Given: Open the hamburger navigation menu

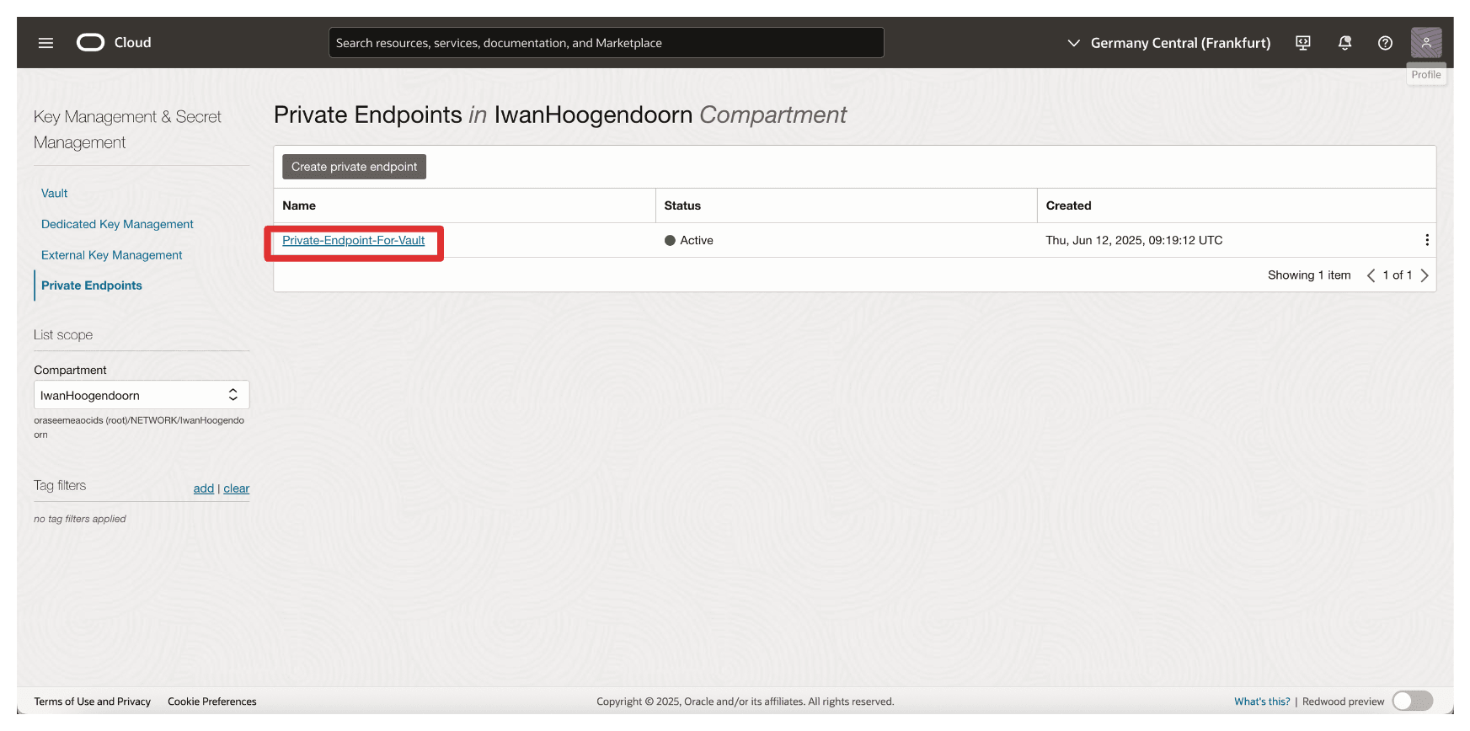Looking at the screenshot, I should [45, 43].
